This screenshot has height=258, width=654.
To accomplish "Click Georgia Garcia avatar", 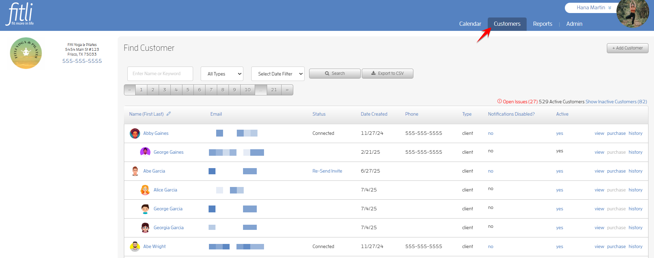I will 145,227.
